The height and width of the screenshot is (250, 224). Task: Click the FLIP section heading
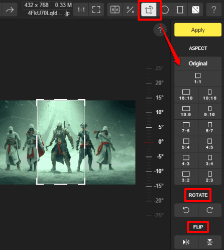pos(198,227)
